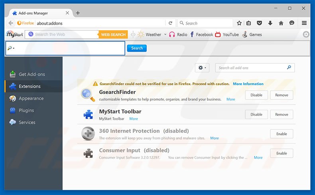Screen dimensions: 315x195
Task: Close the Add-ons Manager tab
Action: (67, 13)
